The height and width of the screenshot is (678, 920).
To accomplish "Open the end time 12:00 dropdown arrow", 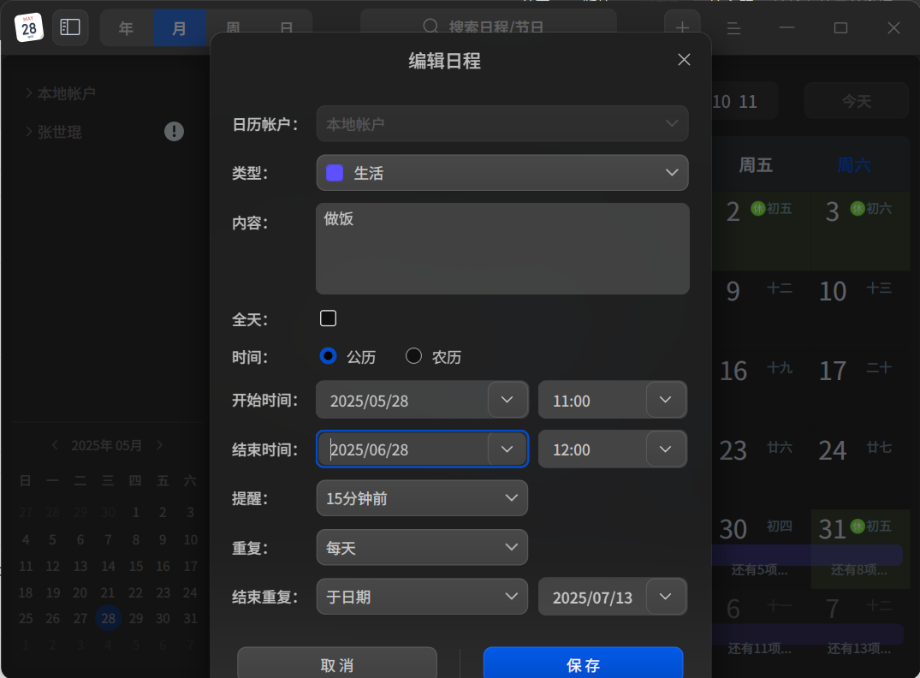I will tap(666, 449).
